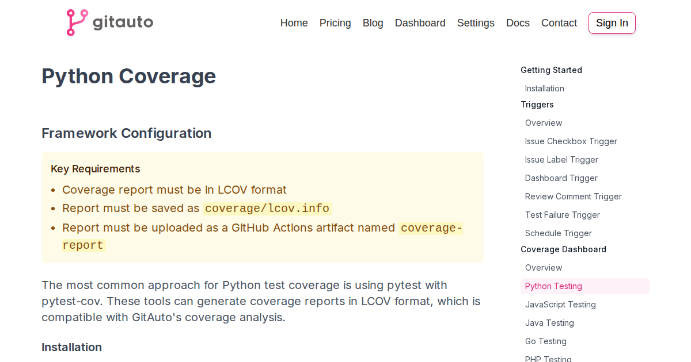Open the Blog from navigation

click(x=373, y=23)
